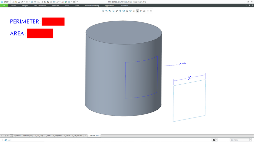Open the Tools ribbon tab
Screen dimensions: 254x142
67,6
